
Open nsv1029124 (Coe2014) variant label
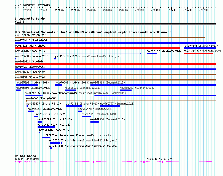pos(30,61)
